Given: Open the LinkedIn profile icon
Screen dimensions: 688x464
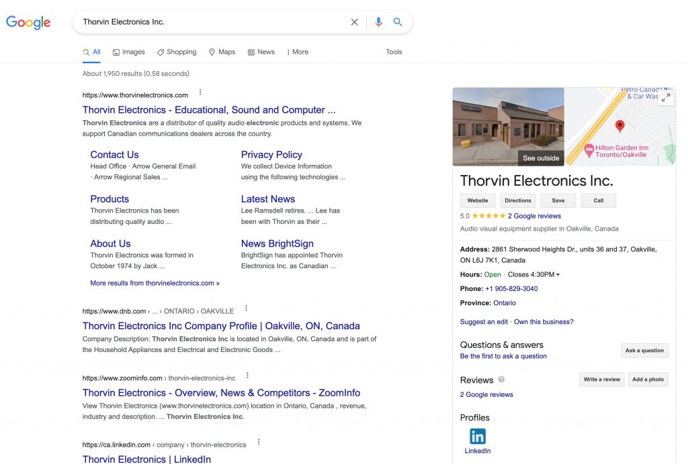Looking at the screenshot, I should pos(478,437).
